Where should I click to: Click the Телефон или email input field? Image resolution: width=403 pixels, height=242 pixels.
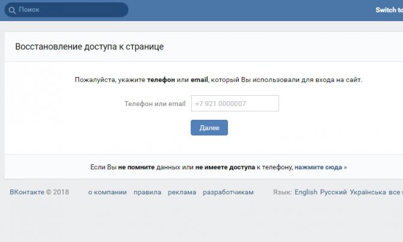[235, 104]
